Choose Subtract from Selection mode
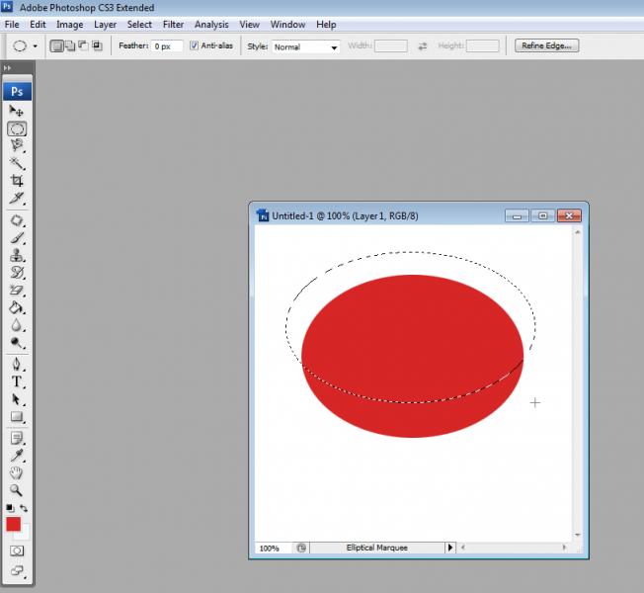 83,45
